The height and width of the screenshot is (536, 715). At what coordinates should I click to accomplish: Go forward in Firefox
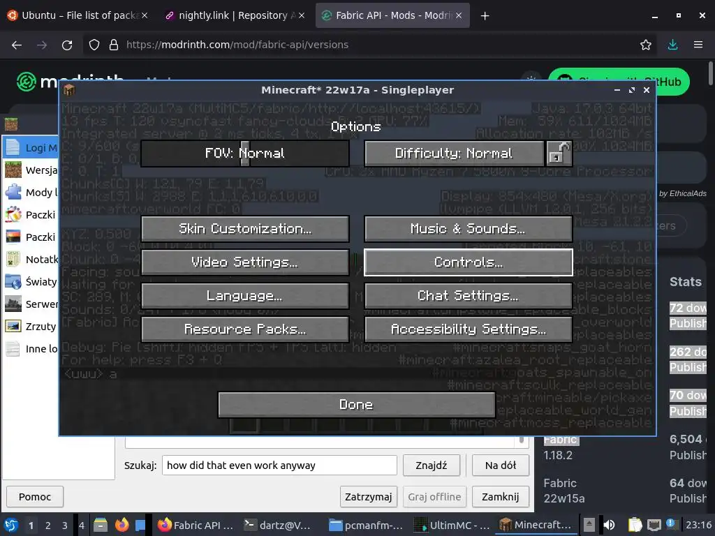42,45
